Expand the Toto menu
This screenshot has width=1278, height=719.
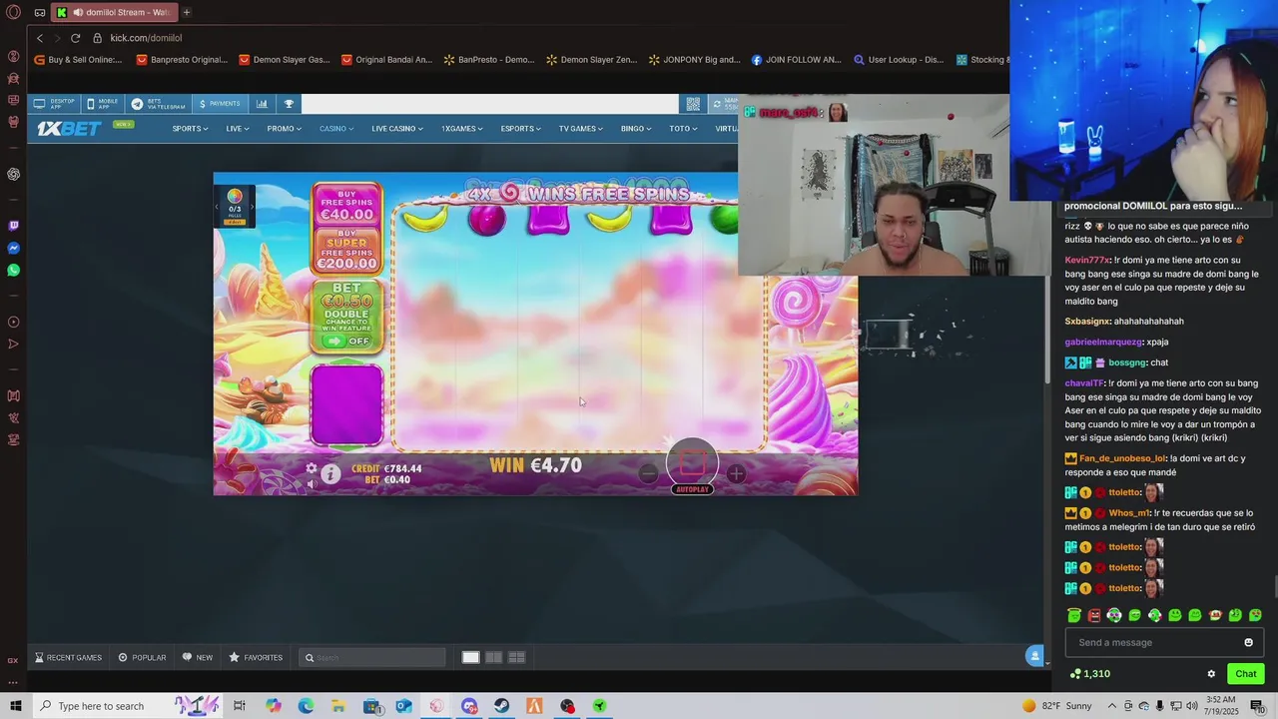[684, 129]
